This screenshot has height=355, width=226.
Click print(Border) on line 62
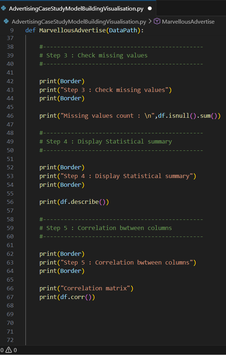[62, 254]
